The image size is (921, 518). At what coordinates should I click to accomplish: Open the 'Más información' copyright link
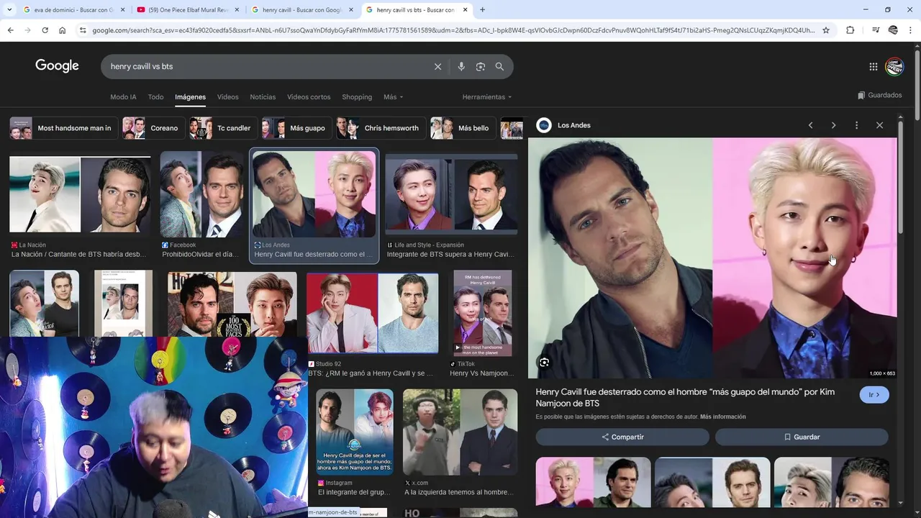[x=722, y=417]
